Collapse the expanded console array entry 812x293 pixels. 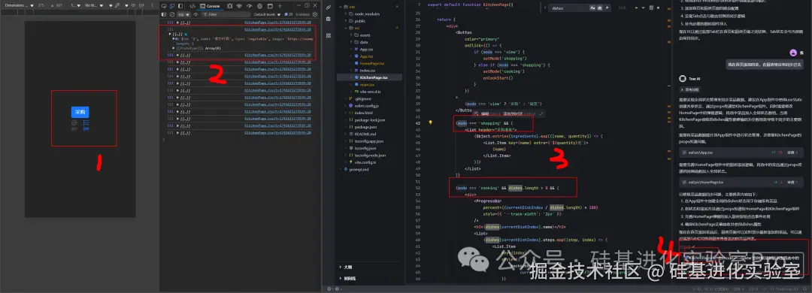[170, 34]
